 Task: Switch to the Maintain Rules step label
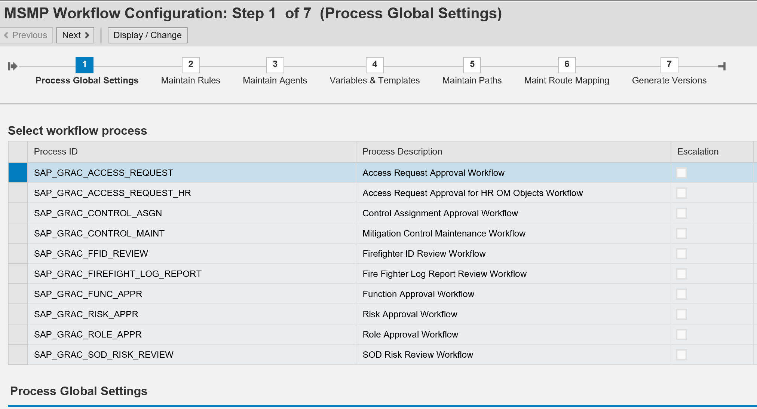point(190,80)
